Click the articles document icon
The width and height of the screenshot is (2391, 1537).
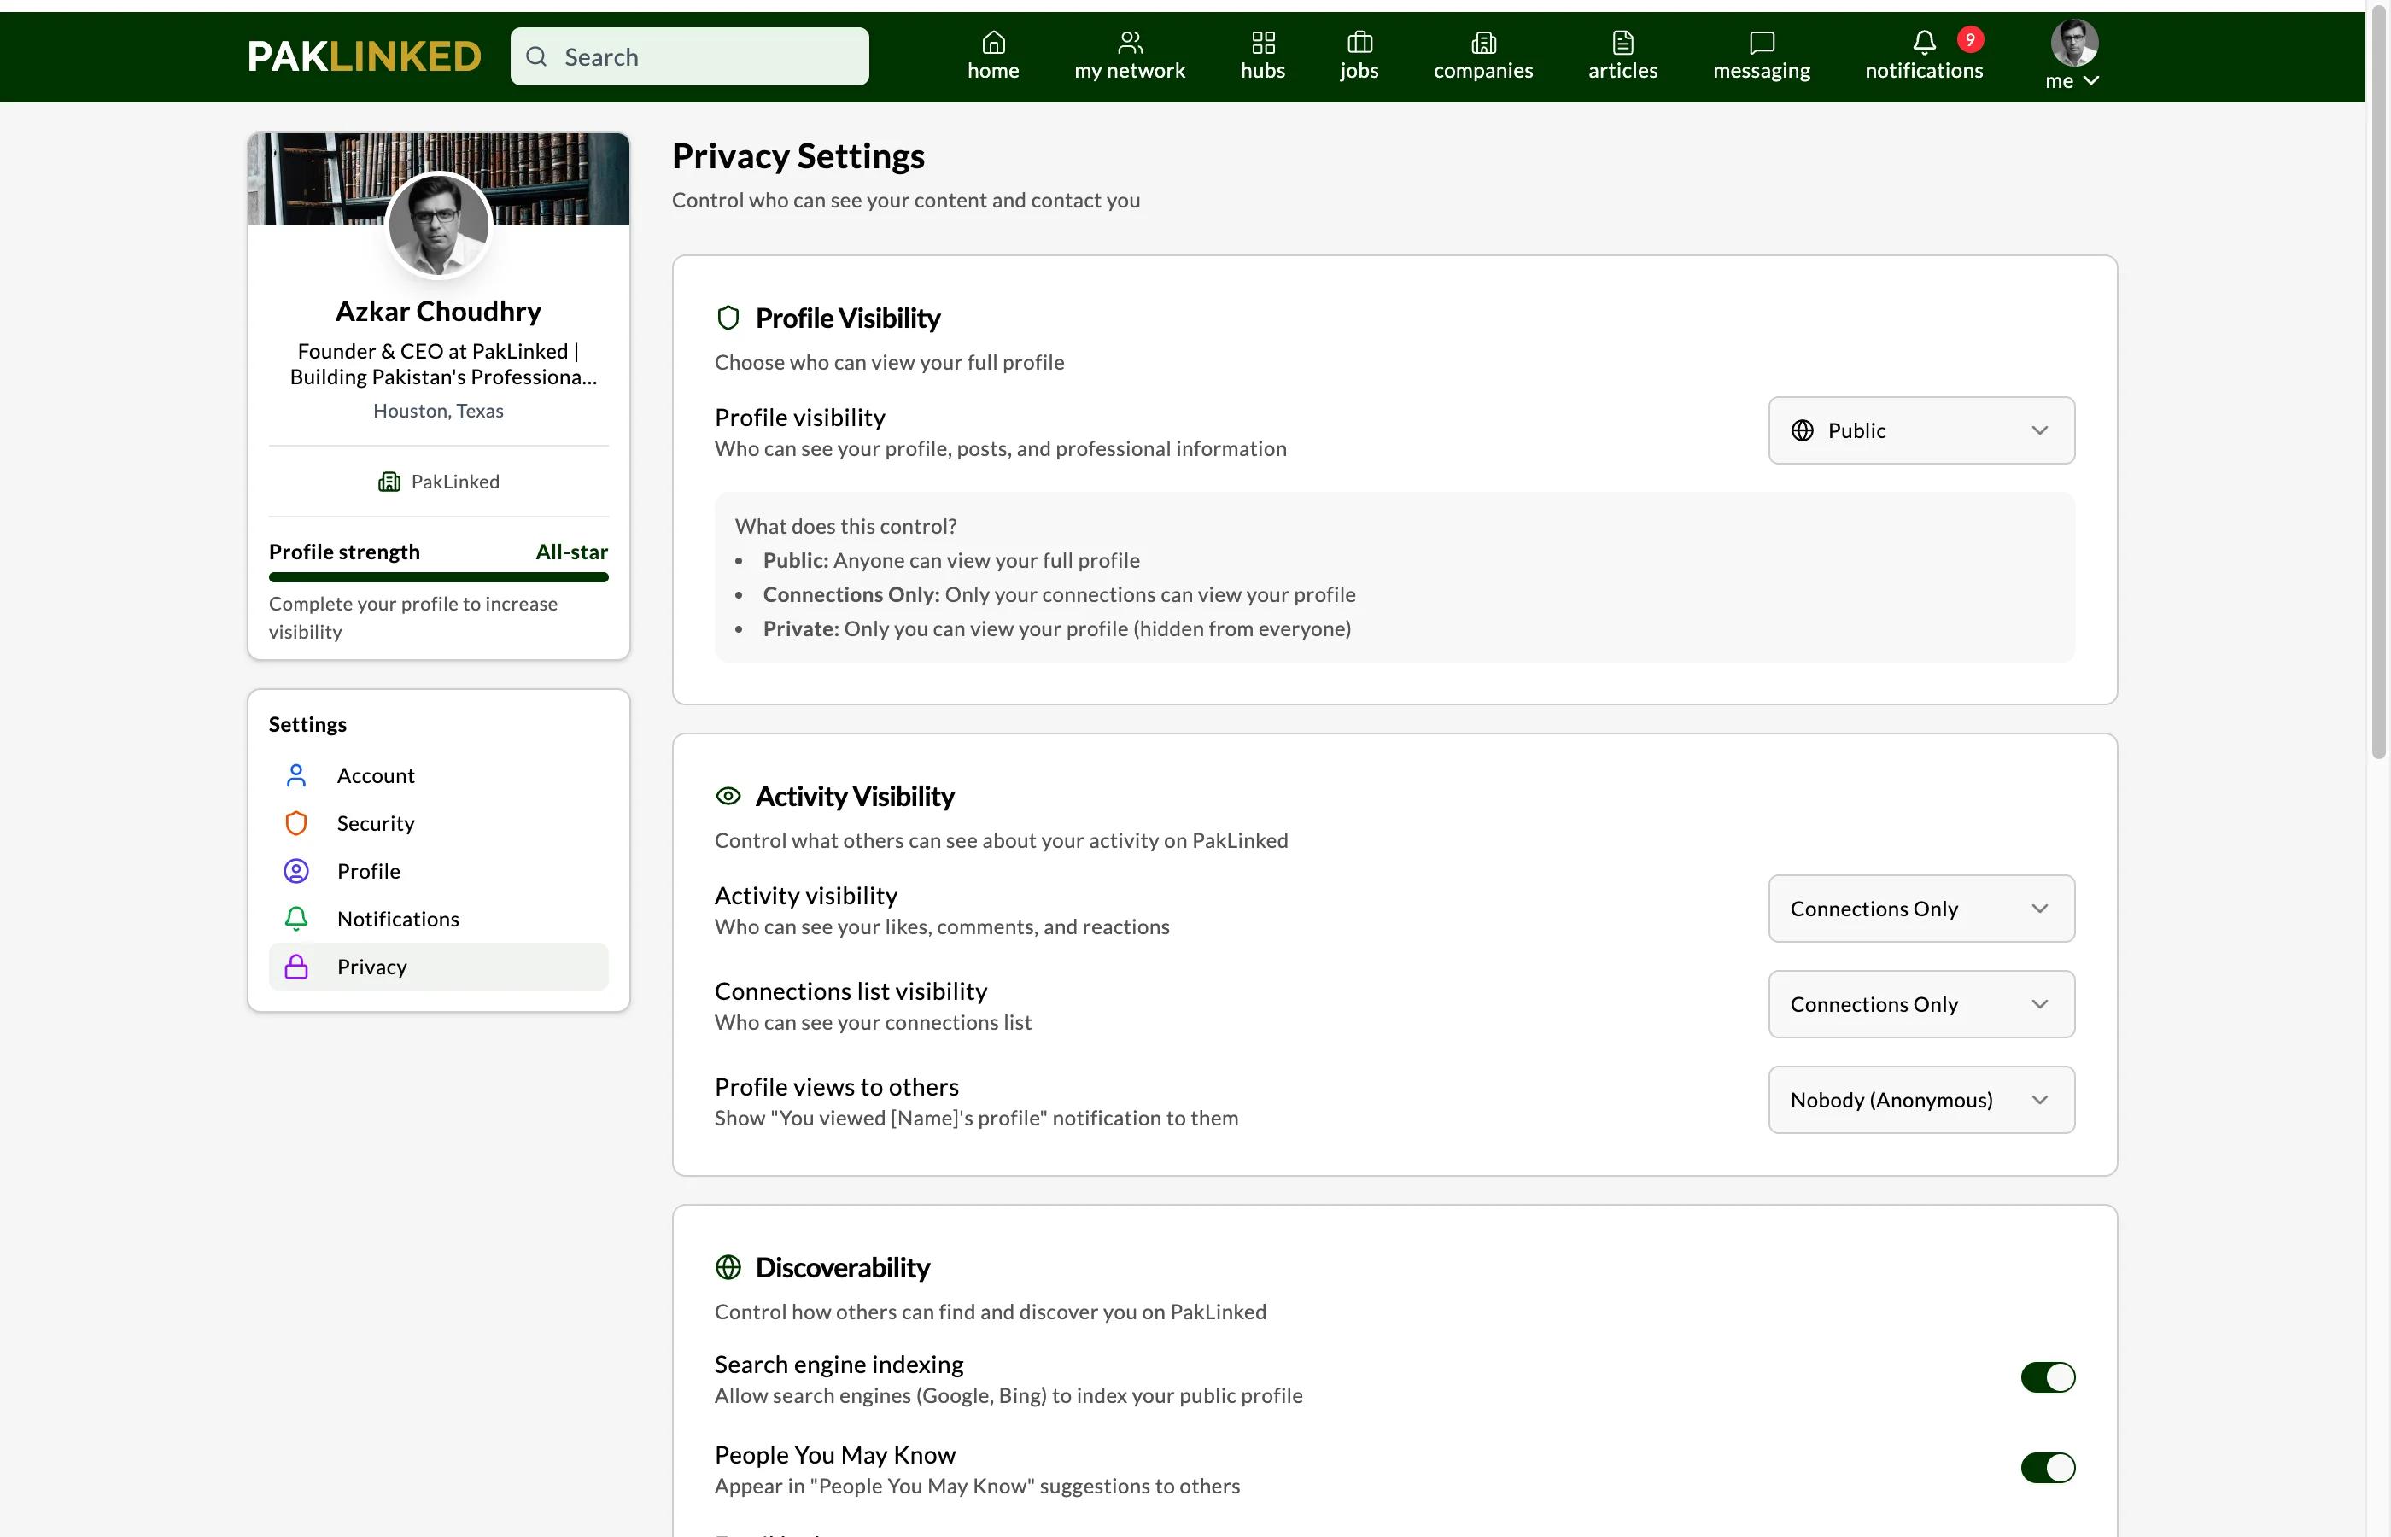[x=1622, y=44]
